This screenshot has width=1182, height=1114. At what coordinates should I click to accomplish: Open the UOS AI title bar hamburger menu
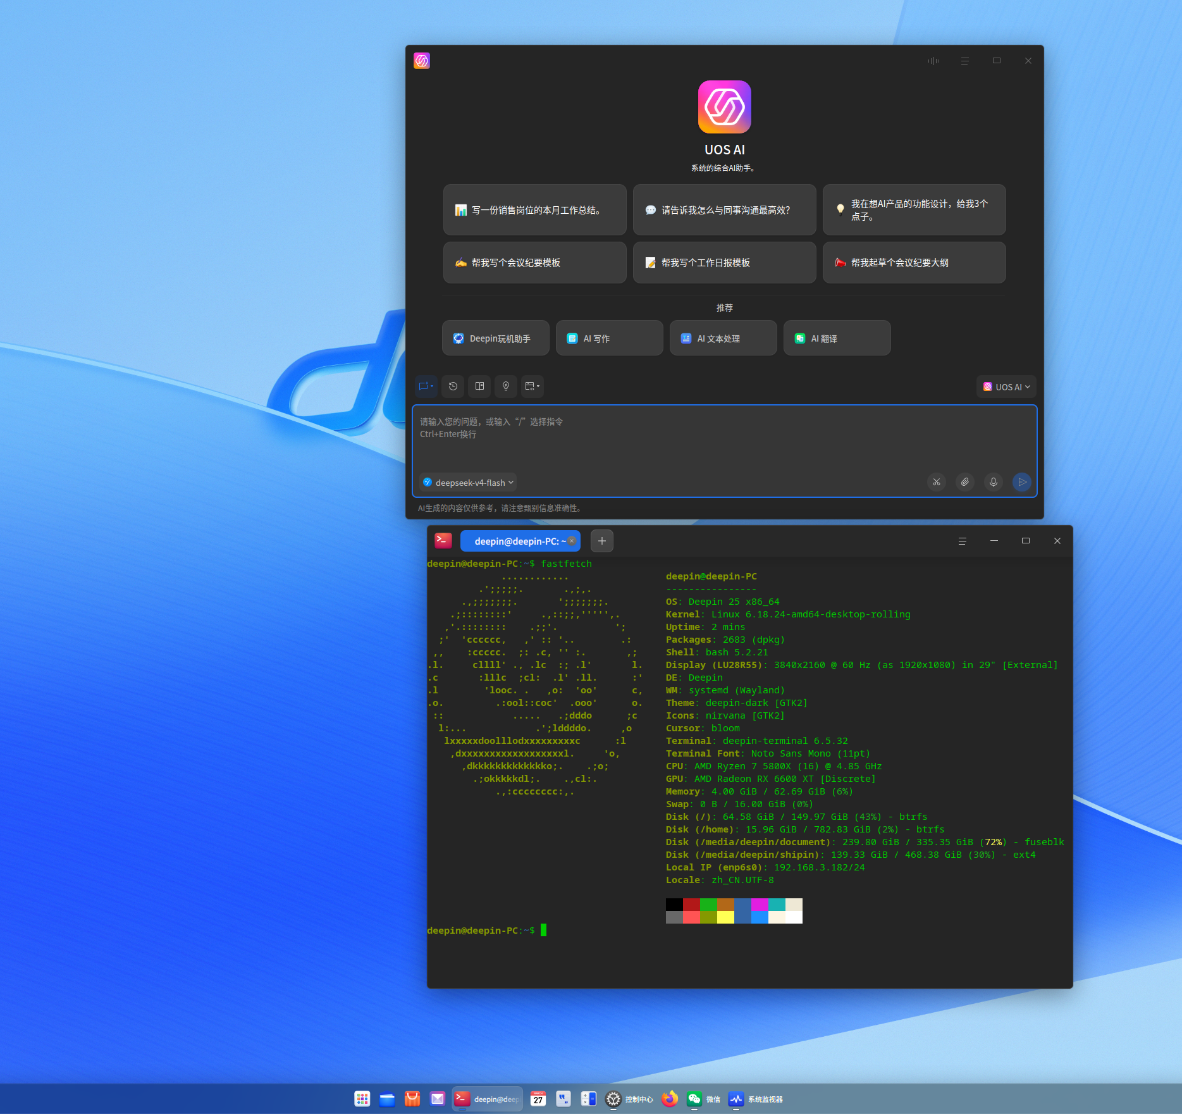tap(965, 61)
